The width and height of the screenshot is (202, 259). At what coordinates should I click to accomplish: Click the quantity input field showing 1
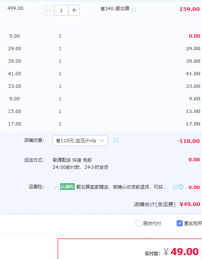(x=61, y=10)
